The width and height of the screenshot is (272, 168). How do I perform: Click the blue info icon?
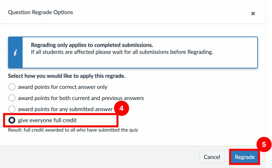[x=15, y=52]
